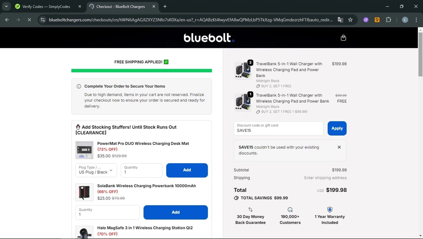Click the PowerMat Pro DUO Quantity field
Viewport: 423px width, 239px height.
142,170
